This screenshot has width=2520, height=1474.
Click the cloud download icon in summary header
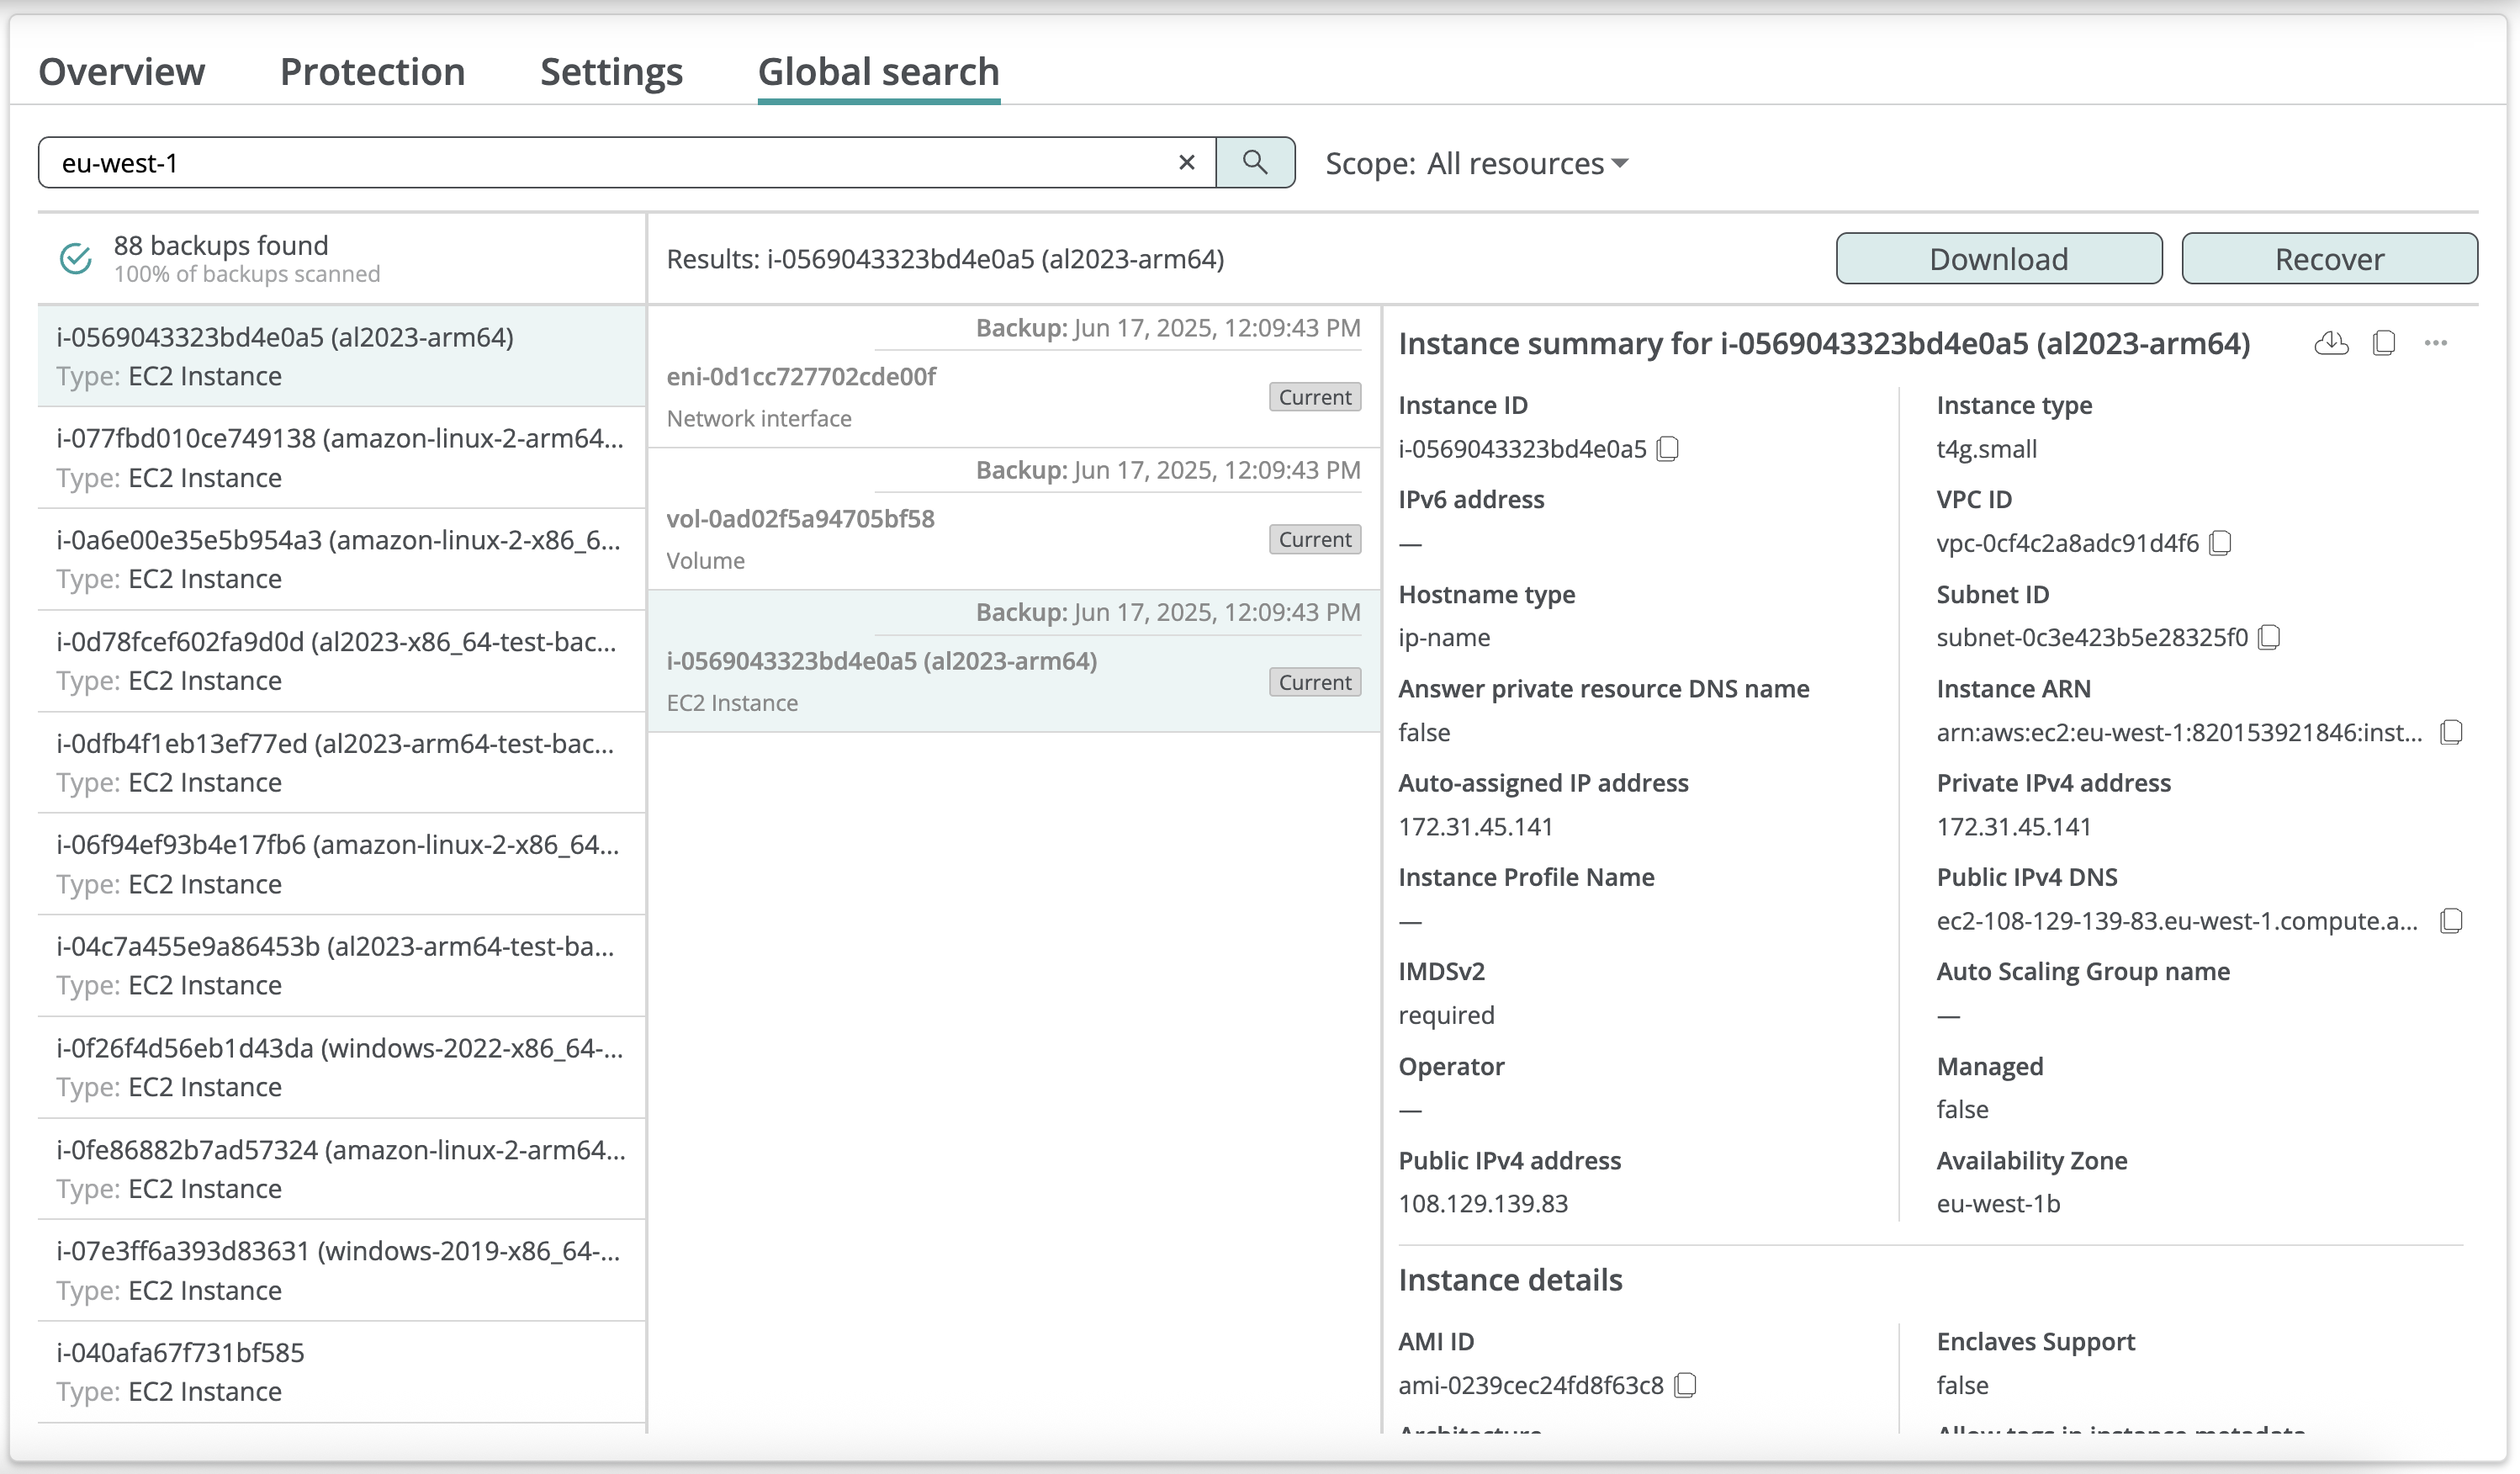point(2331,344)
